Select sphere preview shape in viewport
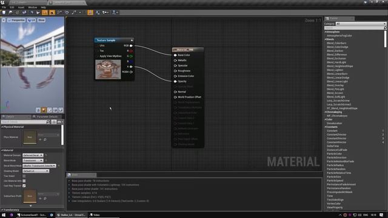Image resolution: width=388 pixels, height=218 pixels. [x=44, y=110]
